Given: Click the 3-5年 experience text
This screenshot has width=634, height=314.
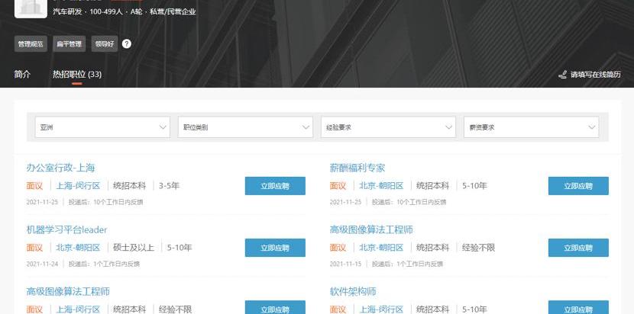Looking at the screenshot, I should (169, 186).
